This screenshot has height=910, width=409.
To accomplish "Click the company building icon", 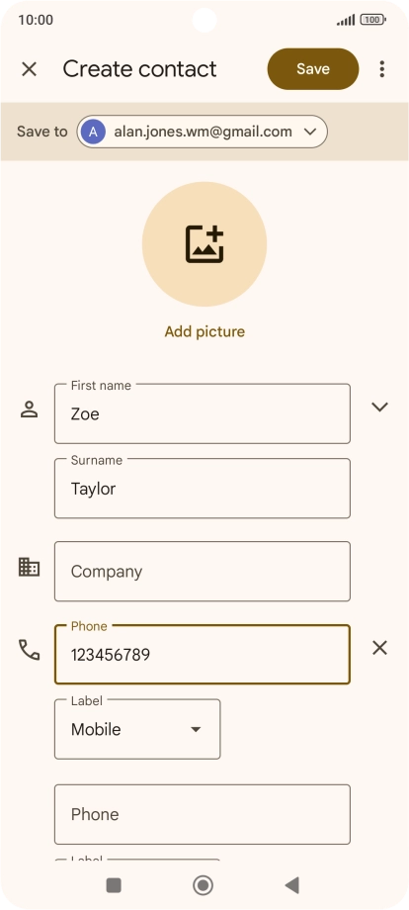I will pyautogui.click(x=29, y=567).
